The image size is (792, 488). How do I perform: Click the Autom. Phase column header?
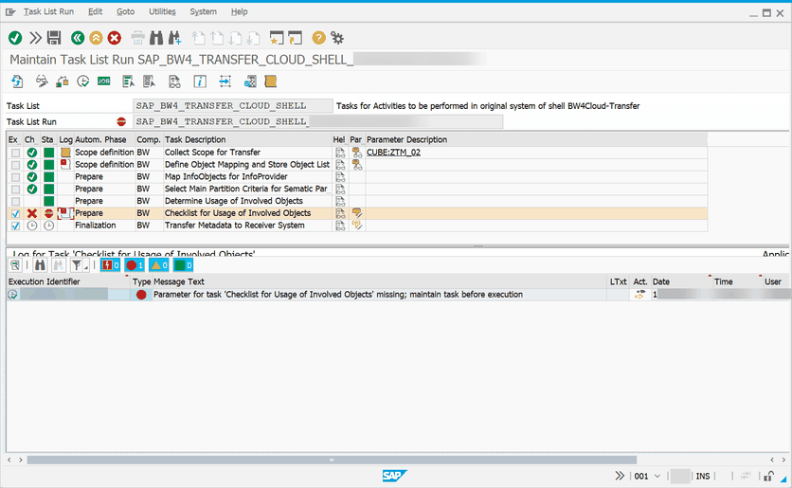point(104,139)
